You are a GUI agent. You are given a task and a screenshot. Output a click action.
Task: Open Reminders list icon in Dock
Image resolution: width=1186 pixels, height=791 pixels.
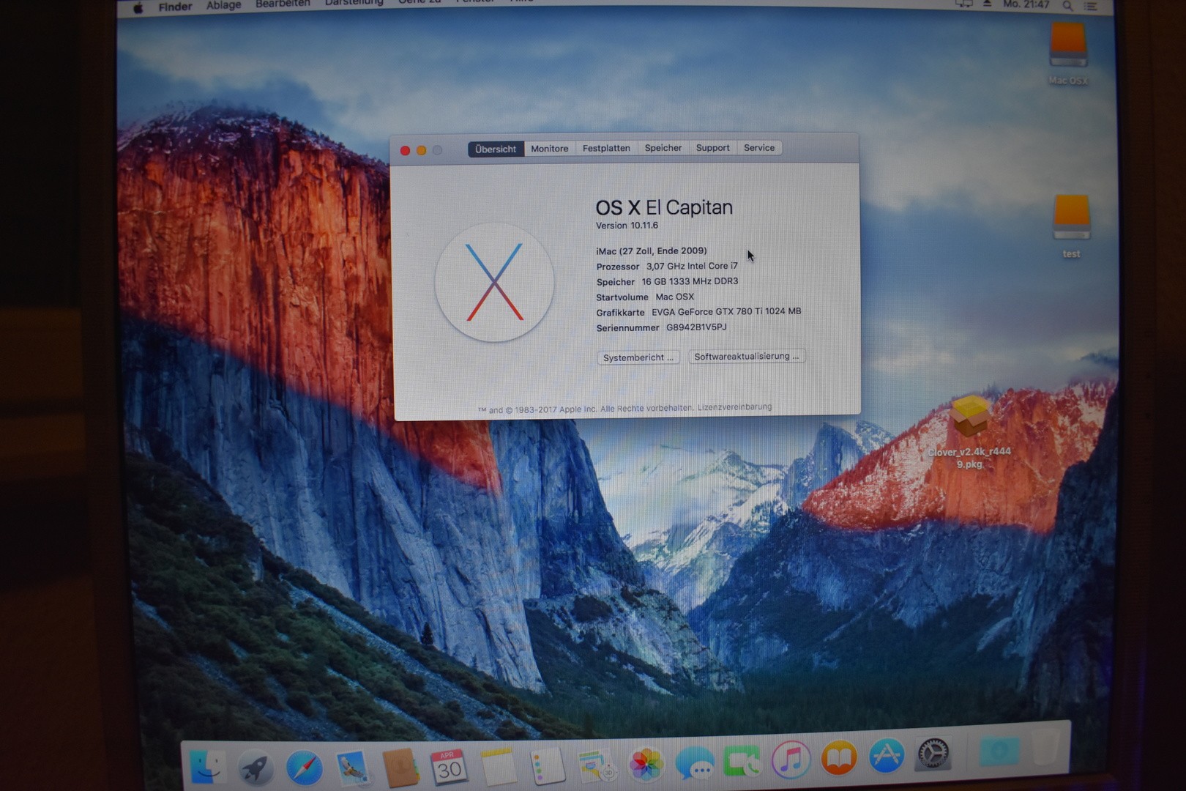point(547,765)
